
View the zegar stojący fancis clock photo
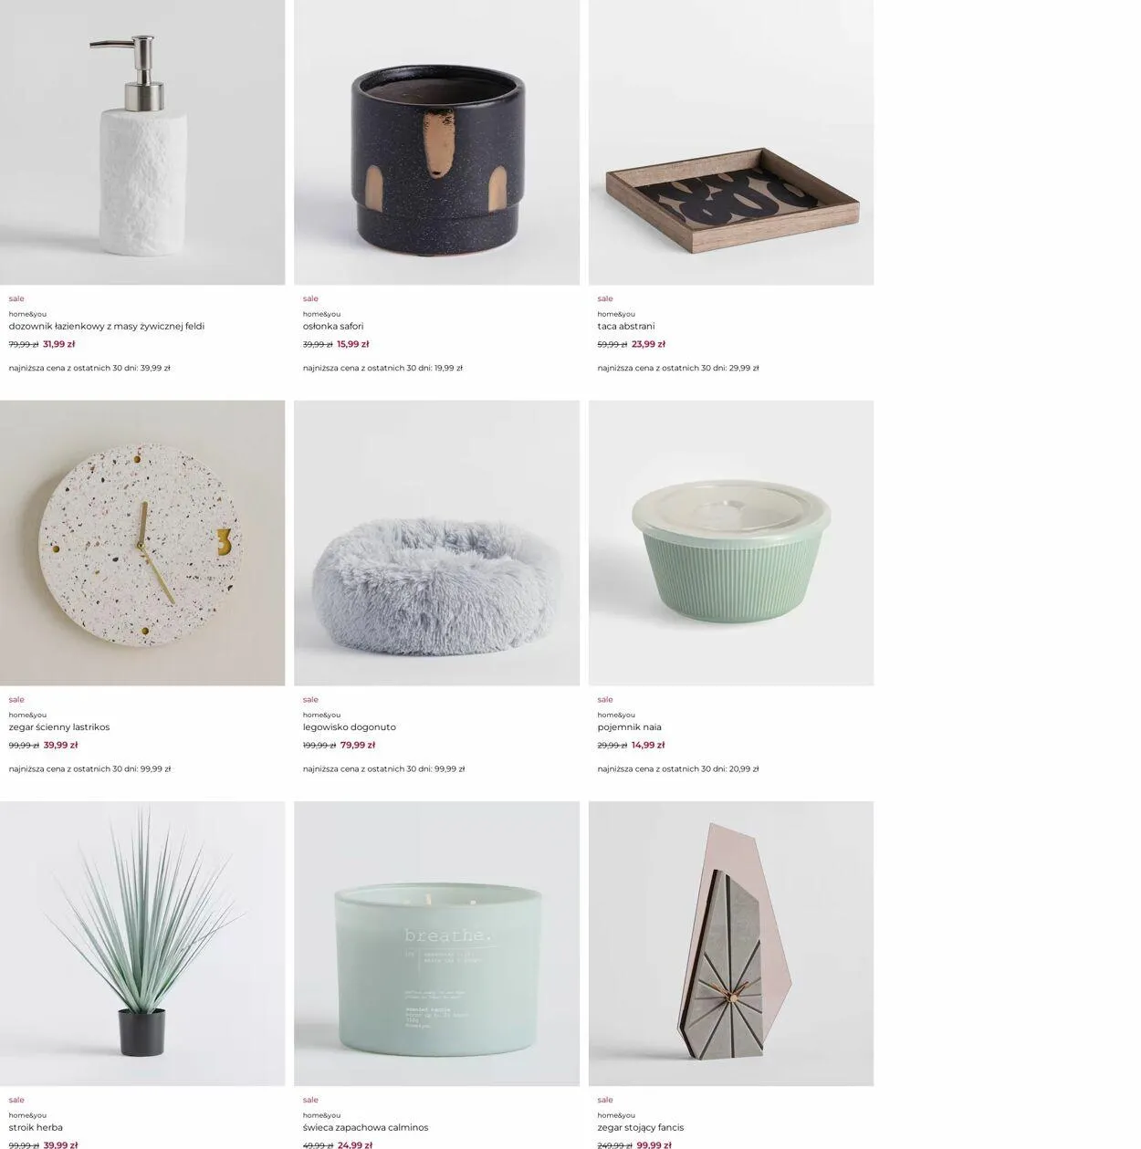coord(731,944)
